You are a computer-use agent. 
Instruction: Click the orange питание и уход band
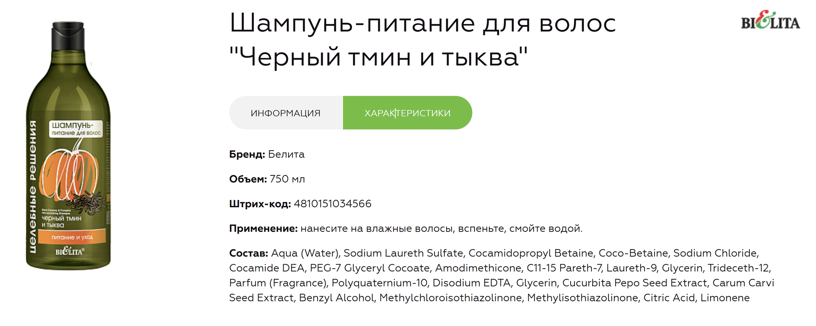click(x=72, y=237)
